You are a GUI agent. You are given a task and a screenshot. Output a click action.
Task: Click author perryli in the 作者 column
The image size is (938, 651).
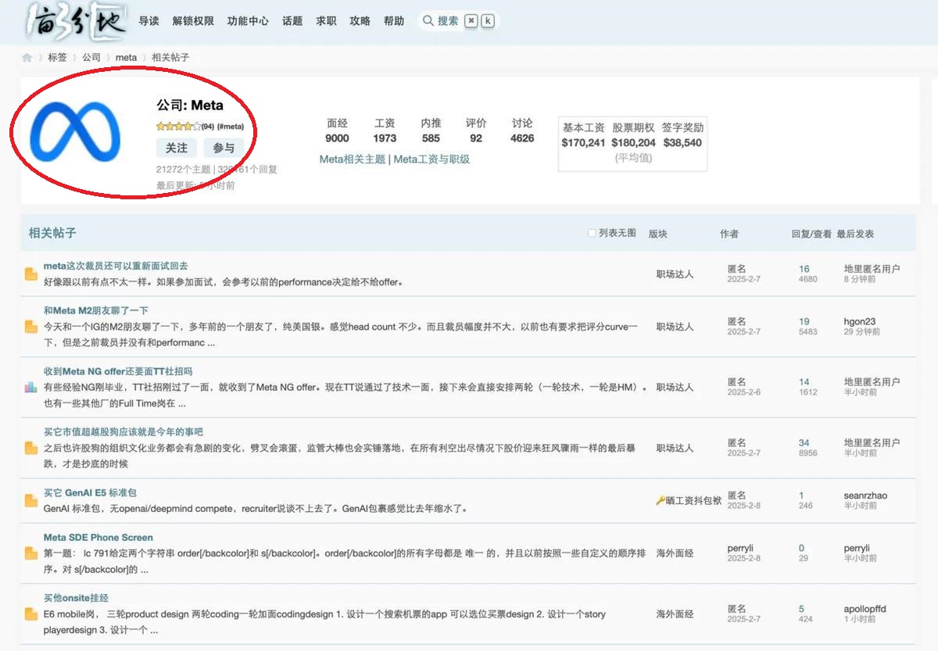(740, 549)
